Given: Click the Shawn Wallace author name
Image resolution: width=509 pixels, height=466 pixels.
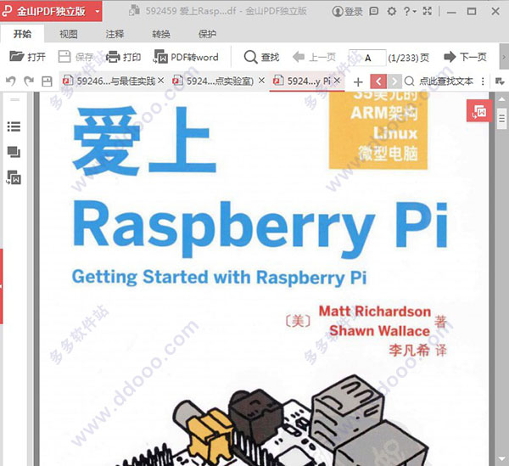Looking at the screenshot, I should [x=379, y=330].
